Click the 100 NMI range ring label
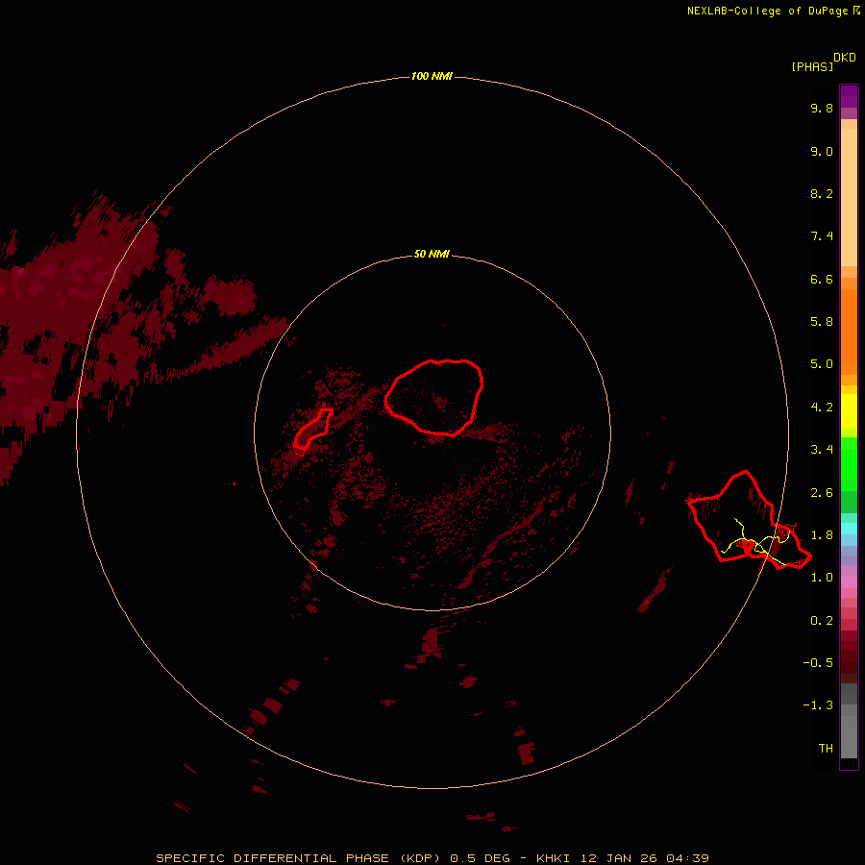This screenshot has width=865, height=865. coord(432,76)
